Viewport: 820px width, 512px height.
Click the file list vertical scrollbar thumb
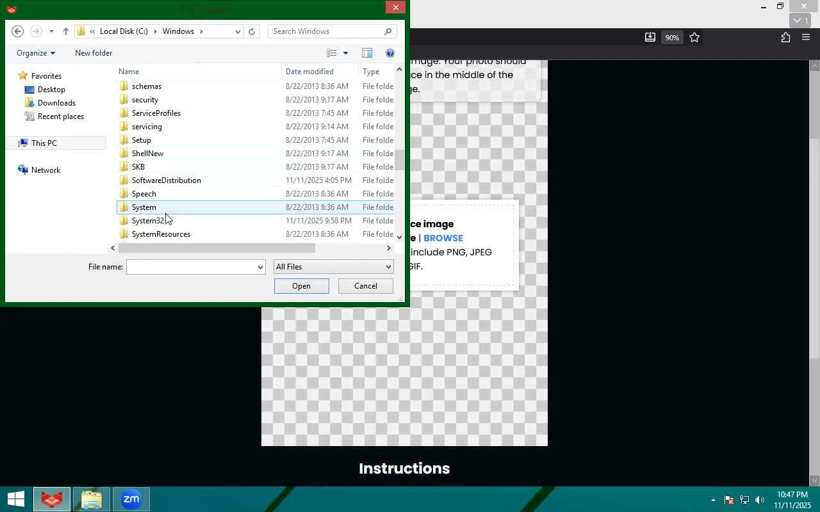click(399, 160)
